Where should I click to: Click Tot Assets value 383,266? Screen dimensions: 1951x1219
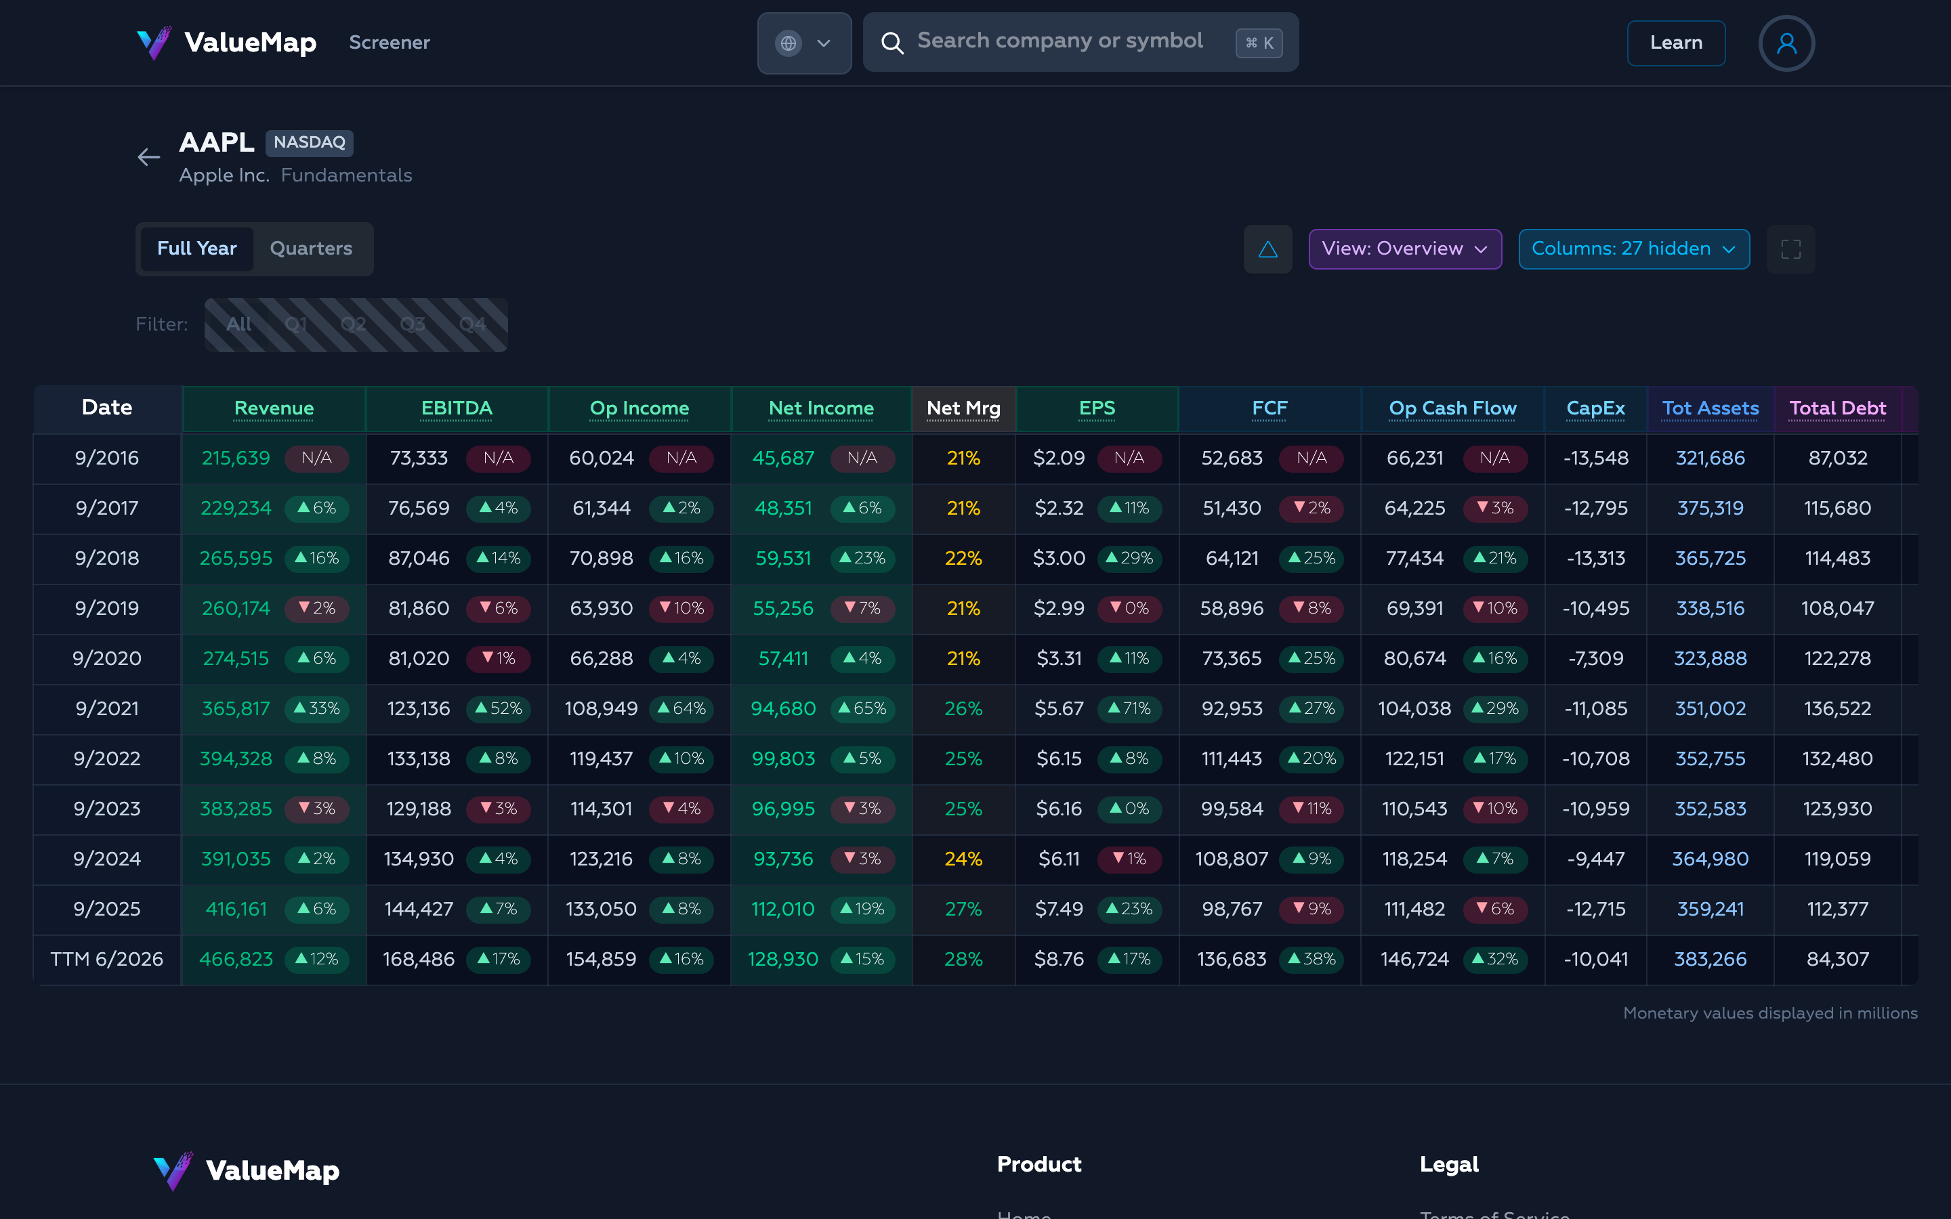pyautogui.click(x=1711, y=960)
